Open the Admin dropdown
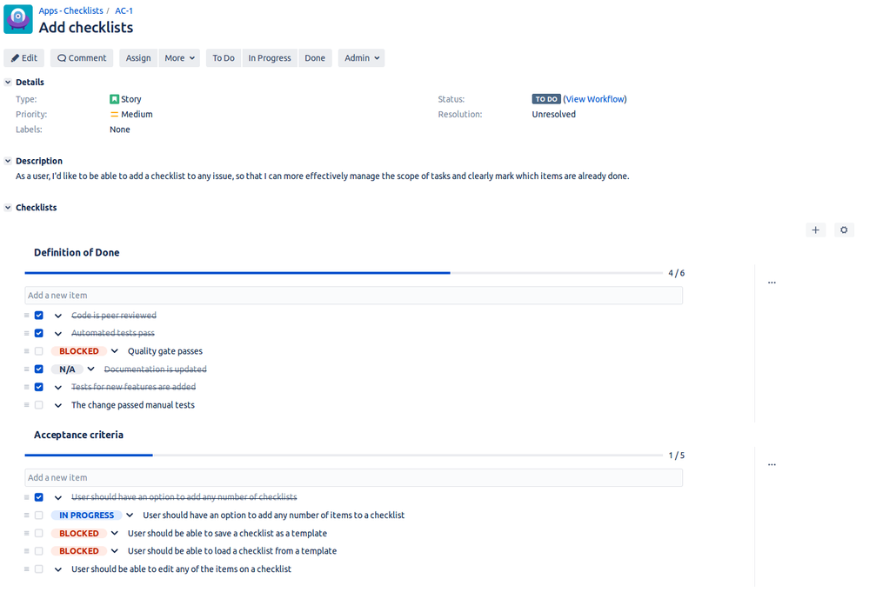 tap(361, 58)
